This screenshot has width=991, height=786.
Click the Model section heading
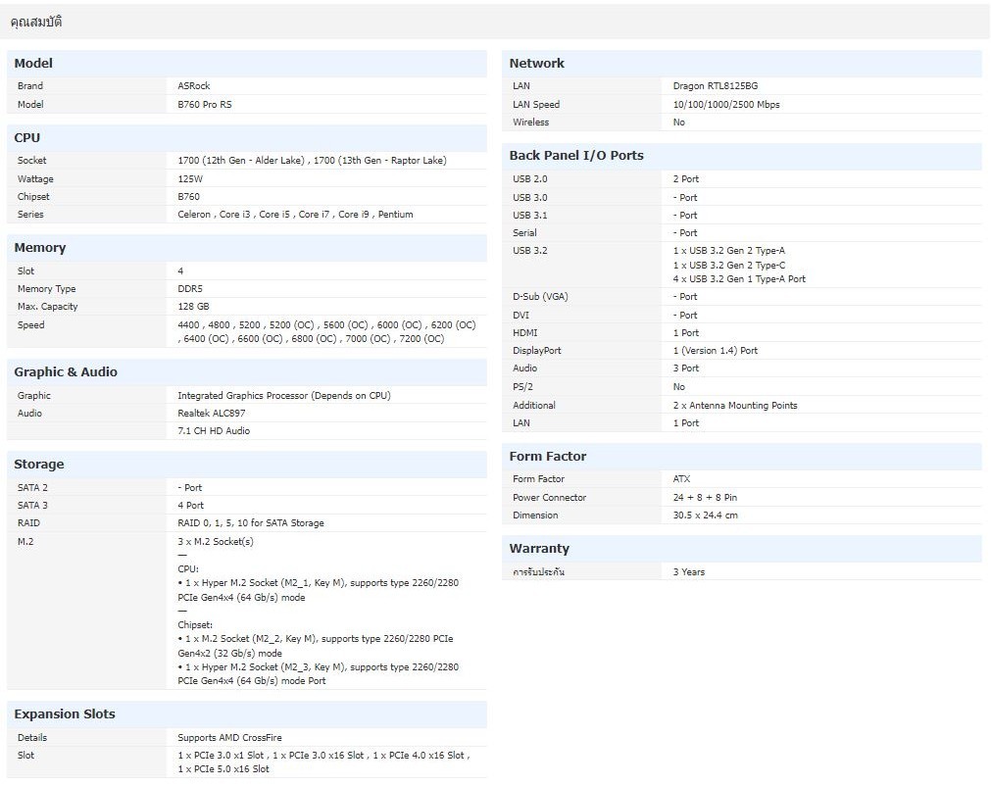pos(33,64)
